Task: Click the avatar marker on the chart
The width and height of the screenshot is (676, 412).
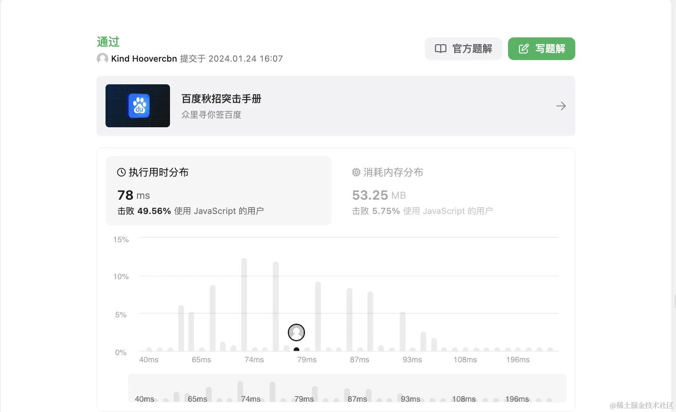Action: pos(296,332)
